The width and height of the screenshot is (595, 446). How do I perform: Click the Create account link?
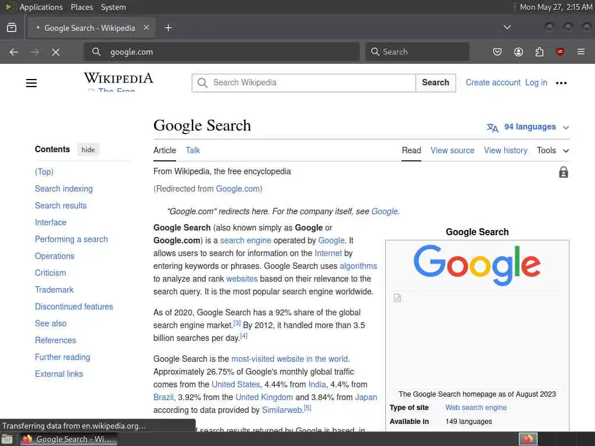[493, 82]
